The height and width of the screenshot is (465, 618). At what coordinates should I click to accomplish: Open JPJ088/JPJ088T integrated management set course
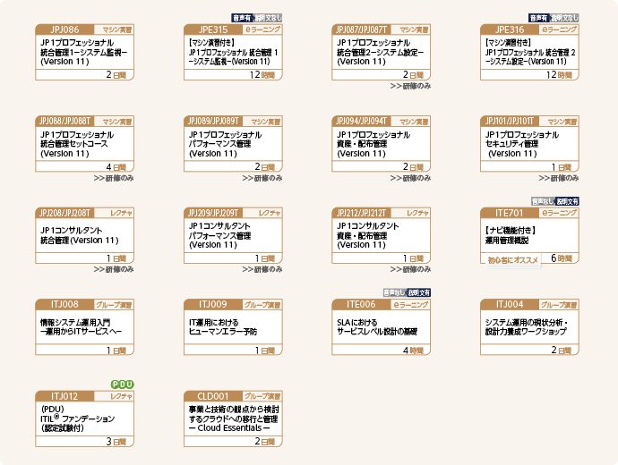point(85,144)
